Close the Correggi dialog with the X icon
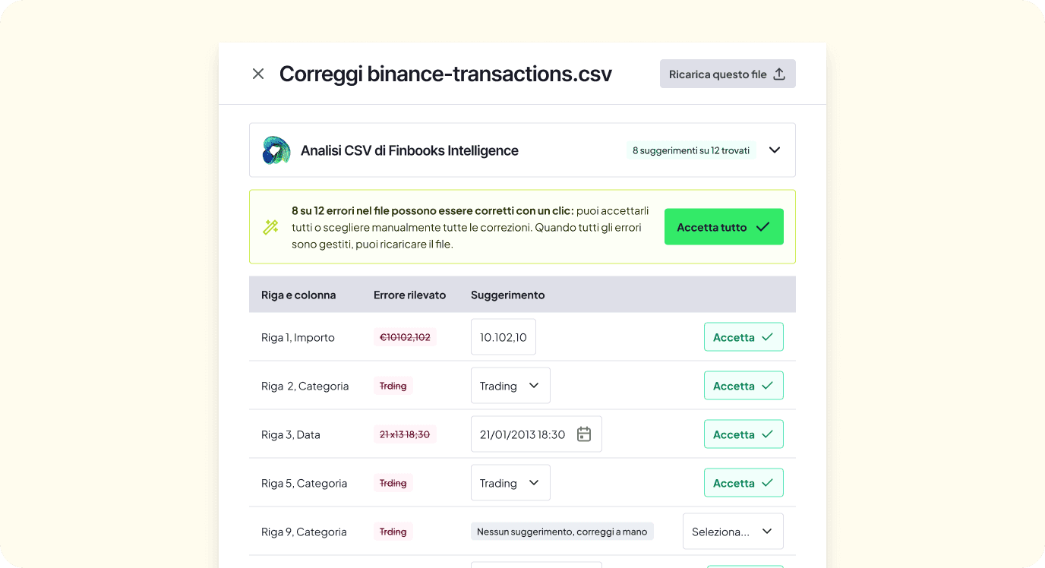The image size is (1045, 568). coord(258,74)
